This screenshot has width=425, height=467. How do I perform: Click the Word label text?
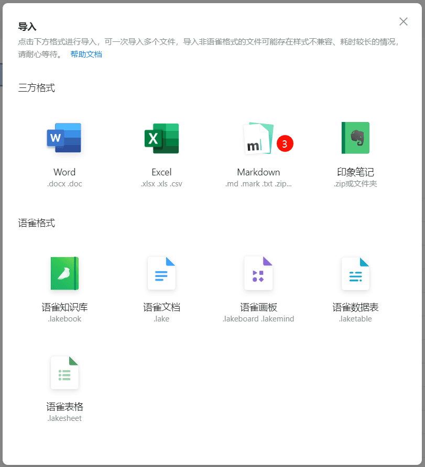pyautogui.click(x=64, y=172)
